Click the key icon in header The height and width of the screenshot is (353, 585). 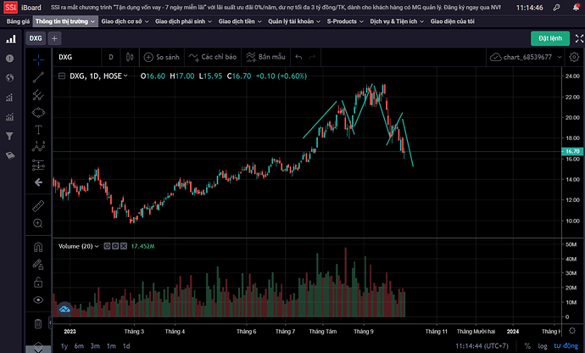coord(557,7)
